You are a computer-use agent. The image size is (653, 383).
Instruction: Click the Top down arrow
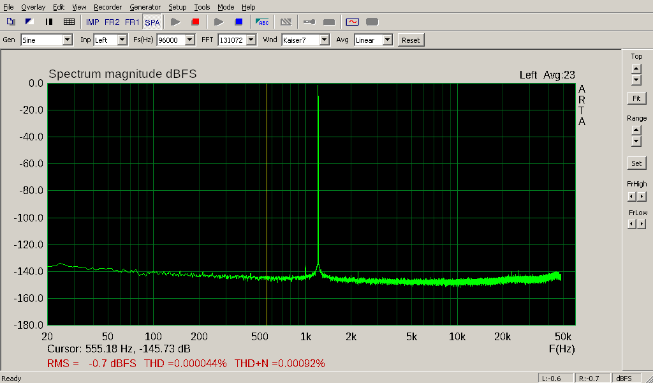point(636,80)
